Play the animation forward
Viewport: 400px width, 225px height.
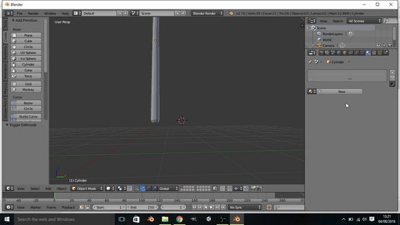[x=211, y=207]
